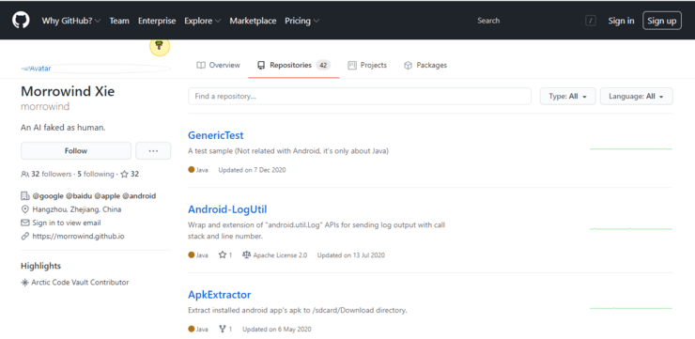Click the Find a repository field
The width and height of the screenshot is (695, 339).
pyautogui.click(x=360, y=96)
